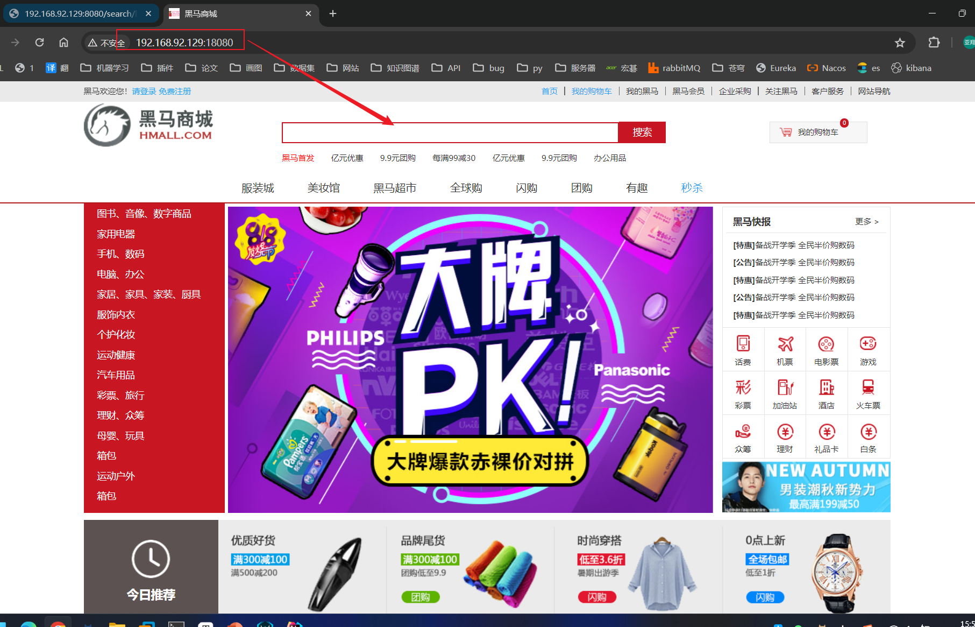Open the 加油站 gas station icon
Screen dimensions: 975x627
(785, 388)
